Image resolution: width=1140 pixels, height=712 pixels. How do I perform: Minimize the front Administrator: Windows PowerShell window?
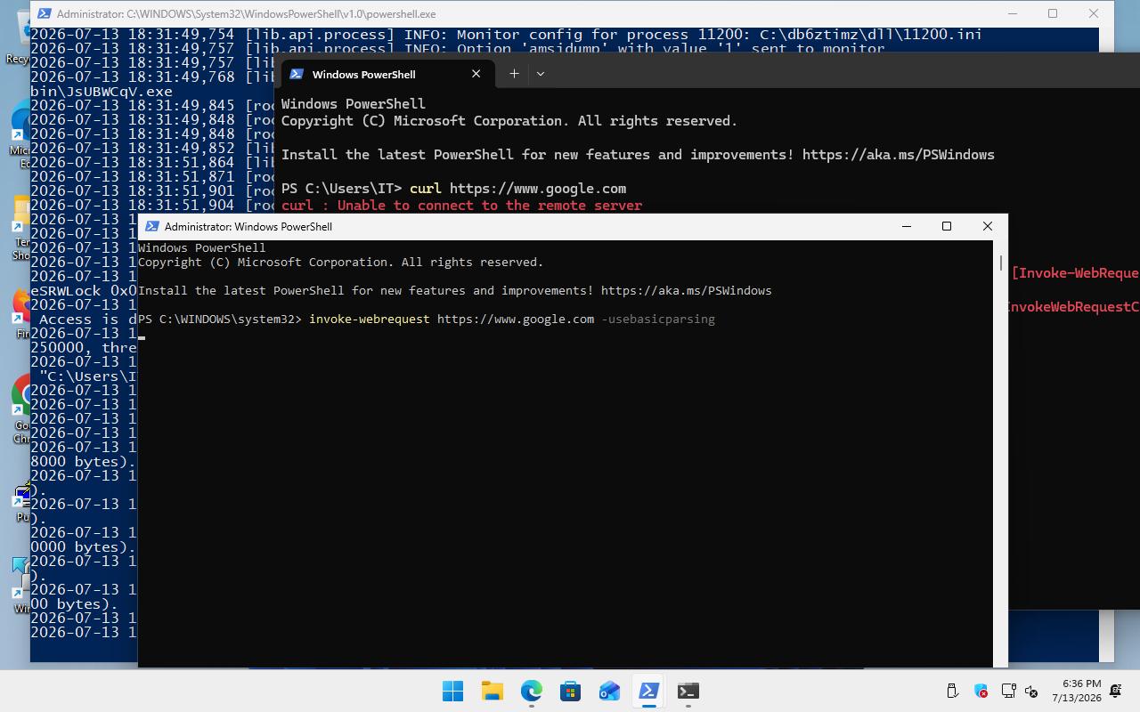tap(907, 226)
